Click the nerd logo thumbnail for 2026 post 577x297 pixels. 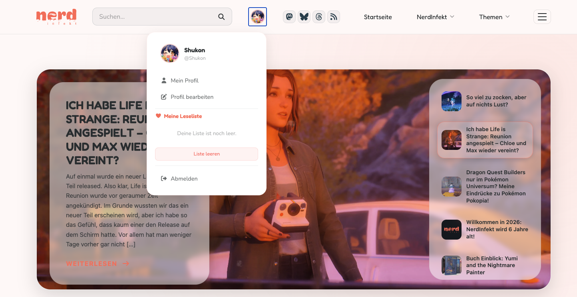click(452, 230)
